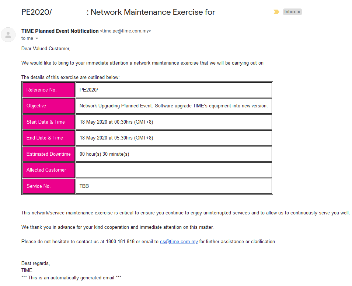The image size is (352, 286).
Task: Click the end time 18 May 2020 05:30hrs
Action: 116,138
